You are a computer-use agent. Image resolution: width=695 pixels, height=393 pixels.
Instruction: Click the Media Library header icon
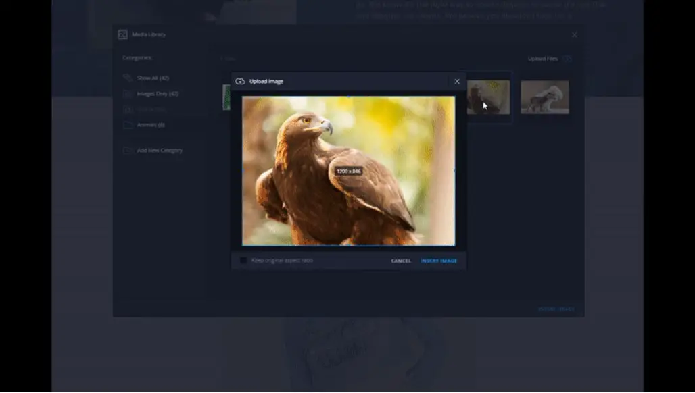pos(122,34)
